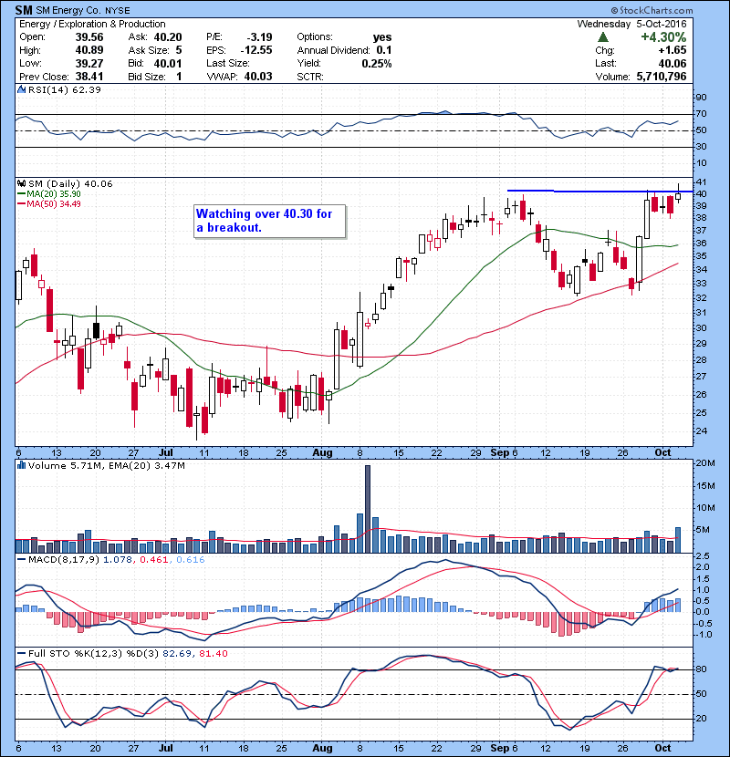Screen dimensions: 730x757
Task: Click the MA(50) 34.49 legend text
Action: pyautogui.click(x=54, y=203)
